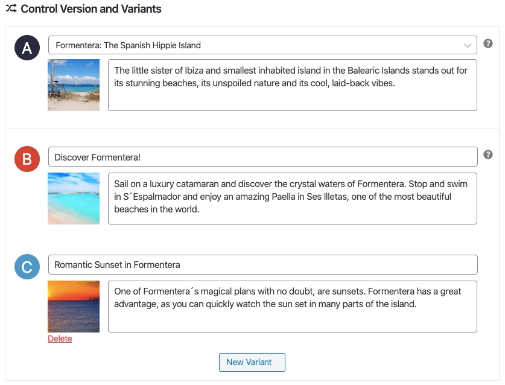Click end of the Ses Illetas description text
The width and height of the screenshot is (505, 385).
(199, 209)
